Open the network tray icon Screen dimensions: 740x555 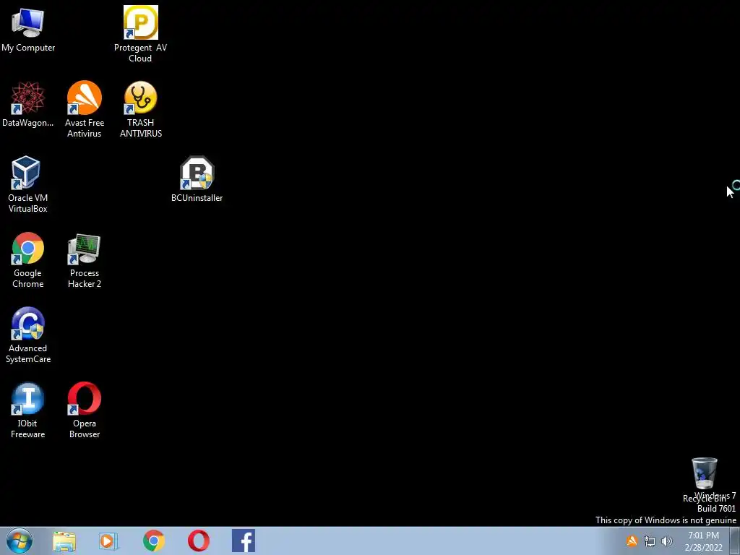pos(650,541)
